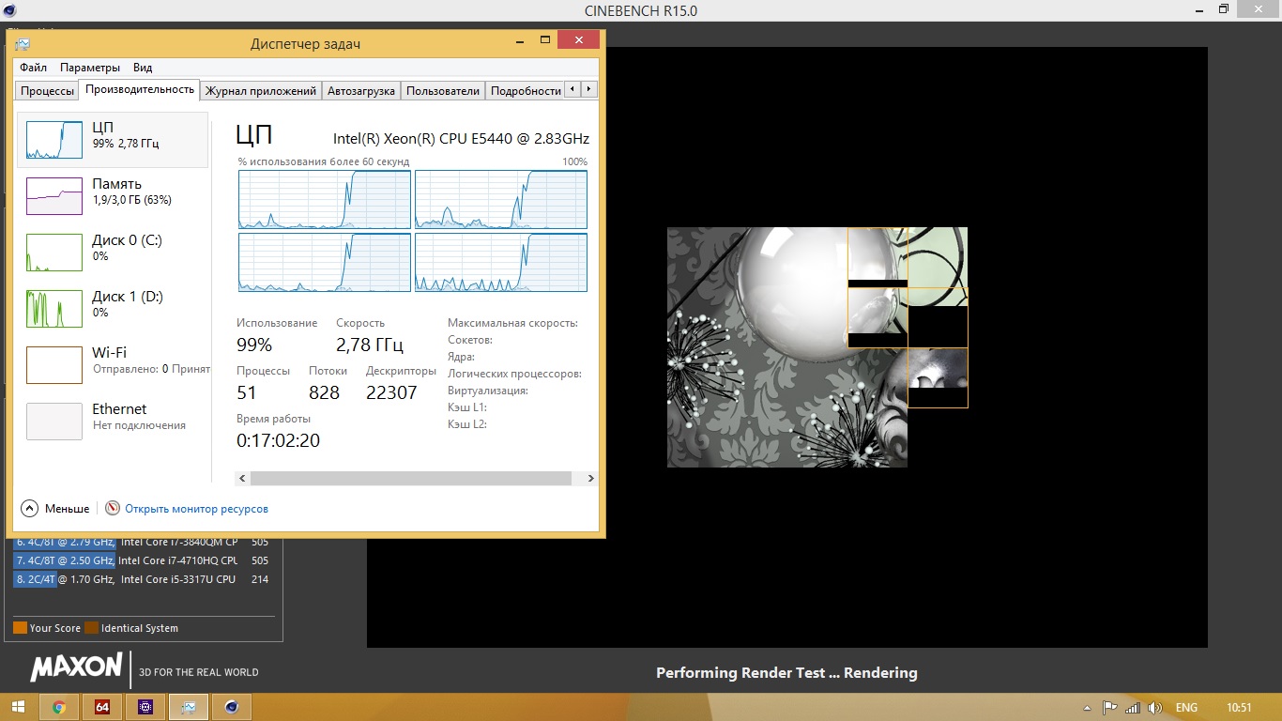Screen dimensions: 1282x721
Task: Click Открыть монитор ресурсов link
Action: click(x=196, y=509)
